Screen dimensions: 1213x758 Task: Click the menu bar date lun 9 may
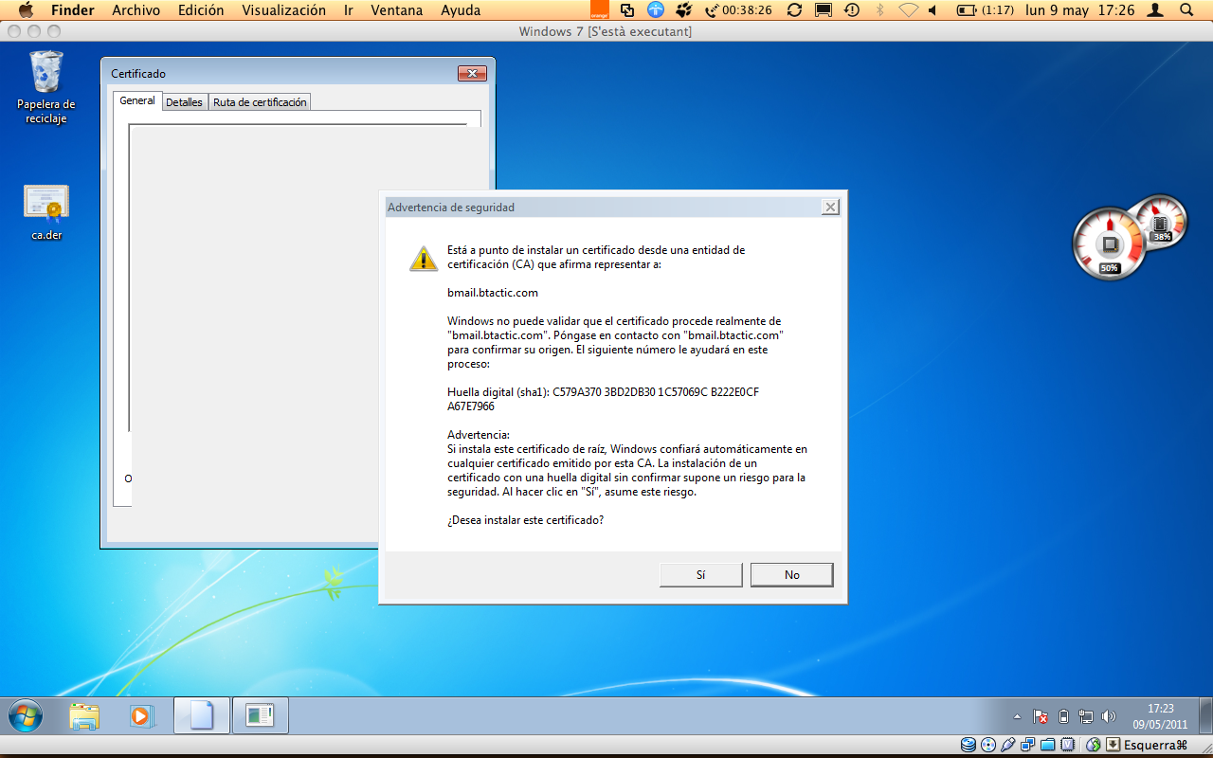coord(1059,10)
